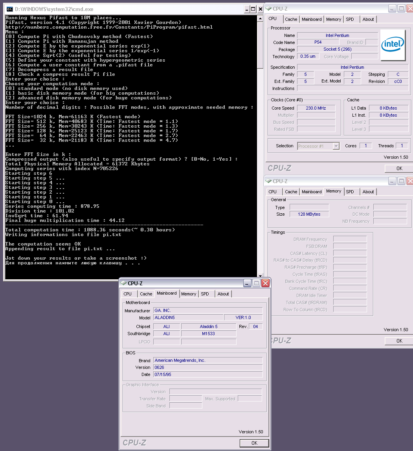Open About tab in the Memory CPU-Z window
Viewport: 413px width, 451px height.
pyautogui.click(x=368, y=192)
